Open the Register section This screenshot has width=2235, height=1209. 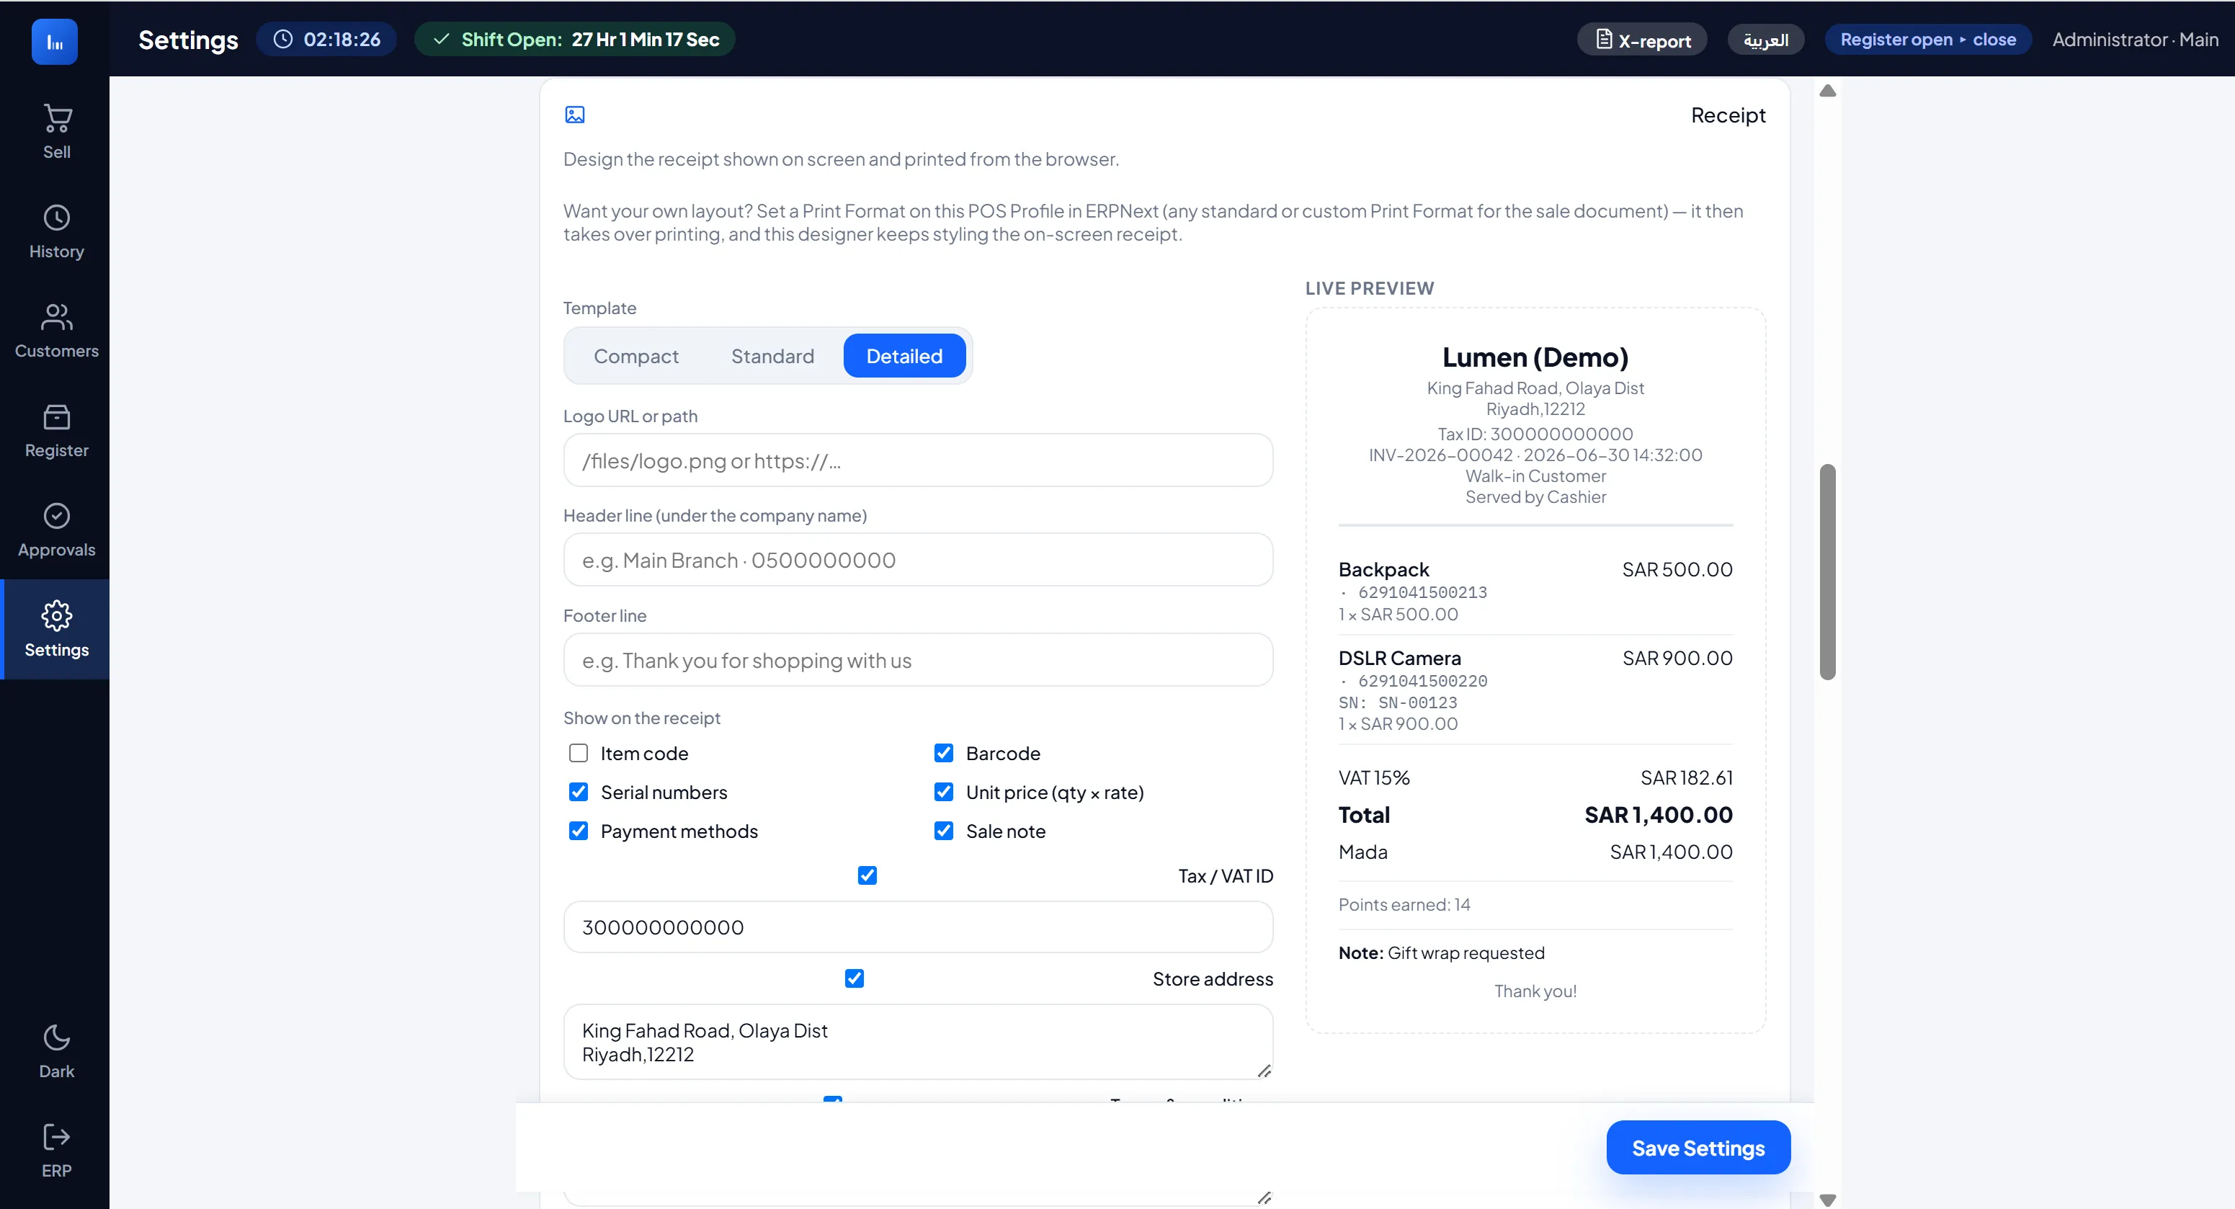(x=56, y=432)
